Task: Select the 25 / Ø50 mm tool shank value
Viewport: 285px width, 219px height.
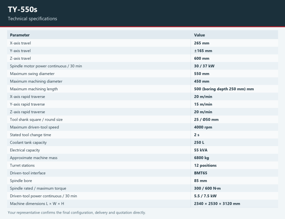Action: tap(206, 120)
